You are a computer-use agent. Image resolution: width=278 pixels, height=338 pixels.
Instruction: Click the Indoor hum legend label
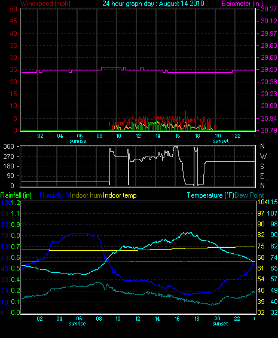point(86,195)
